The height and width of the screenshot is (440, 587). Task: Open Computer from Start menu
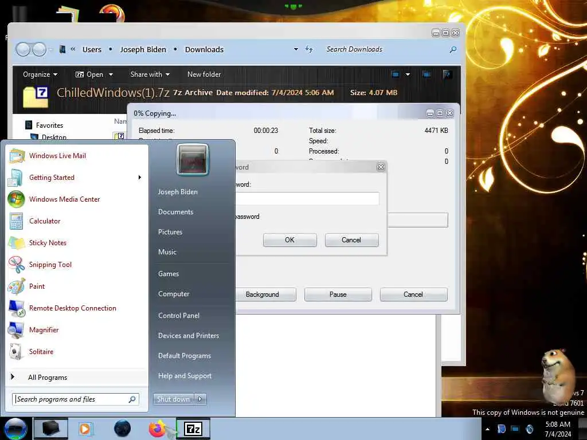[174, 294]
